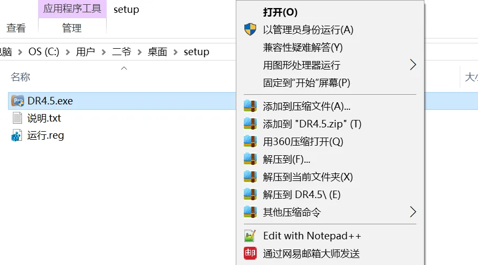The image size is (478, 265).
Task: Switch to the 查看 ribbon tab
Action: 16,28
